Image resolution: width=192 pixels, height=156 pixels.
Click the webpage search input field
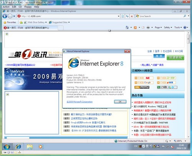pyautogui.click(x=142, y=57)
